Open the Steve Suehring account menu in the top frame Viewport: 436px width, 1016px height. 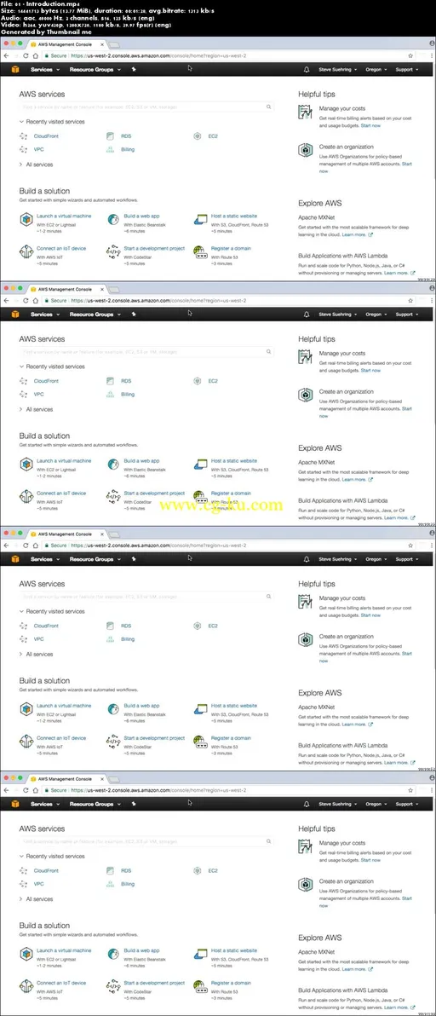pyautogui.click(x=337, y=69)
